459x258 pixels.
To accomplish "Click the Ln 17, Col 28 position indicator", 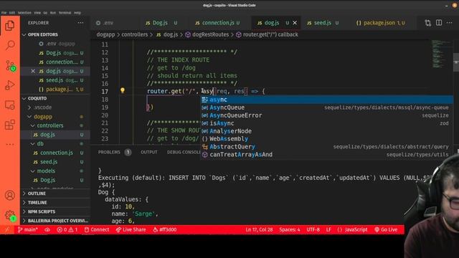I will pyautogui.click(x=259, y=230).
